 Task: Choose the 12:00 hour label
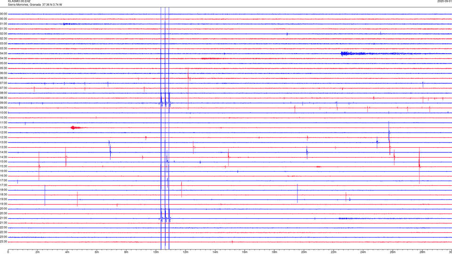coord(3,133)
